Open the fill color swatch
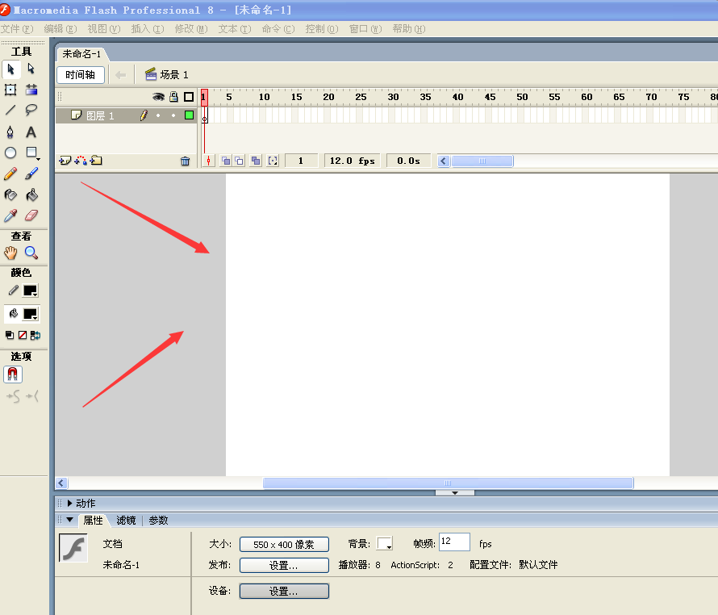 coord(31,314)
